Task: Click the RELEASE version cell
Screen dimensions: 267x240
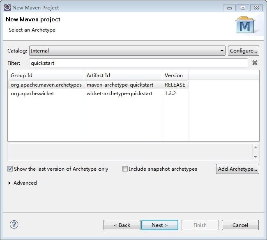Action: [x=175, y=85]
